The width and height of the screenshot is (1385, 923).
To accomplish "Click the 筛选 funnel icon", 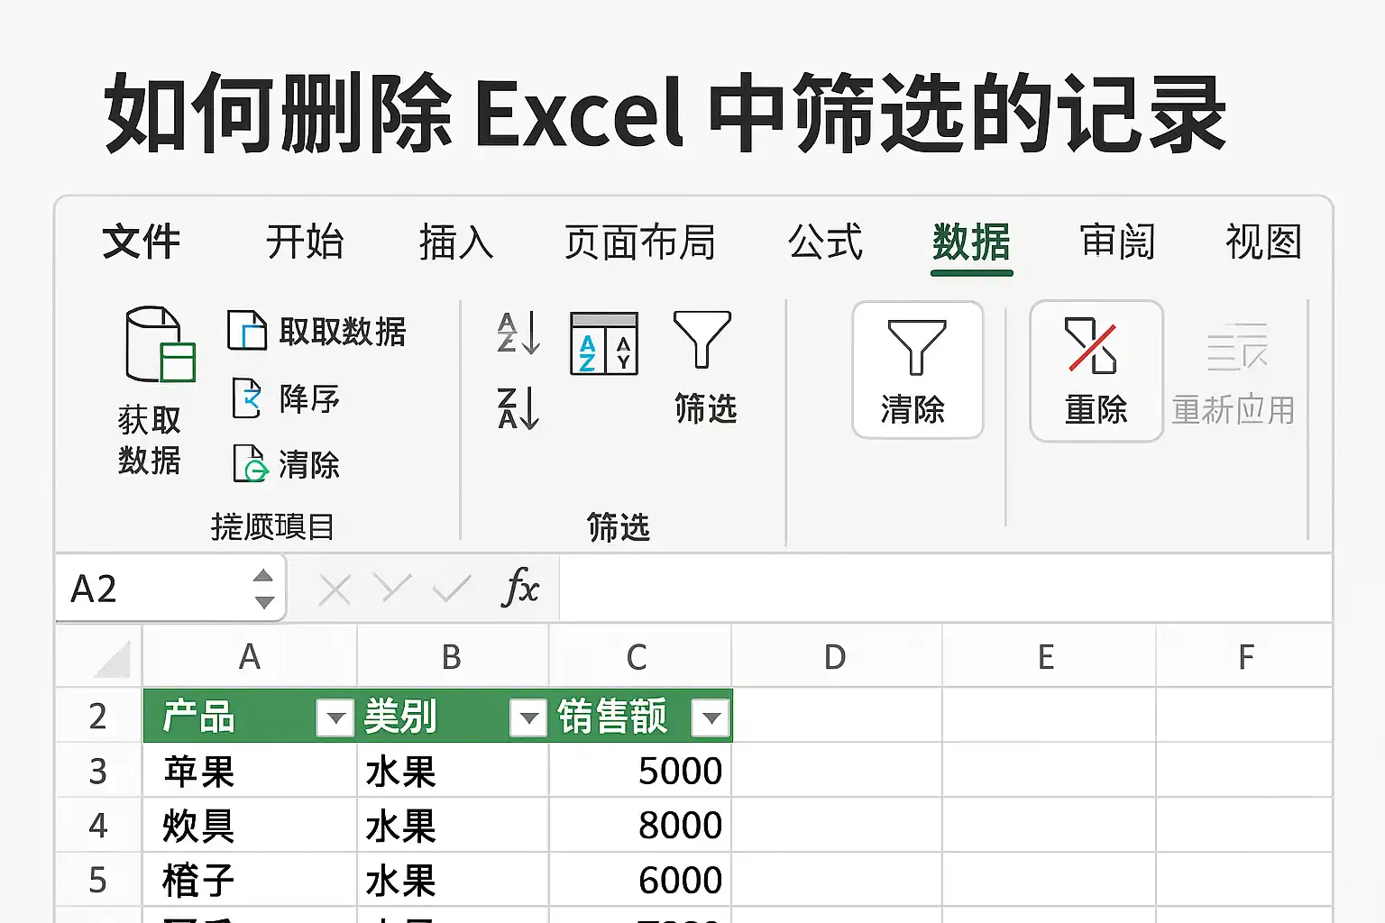I will 702,339.
